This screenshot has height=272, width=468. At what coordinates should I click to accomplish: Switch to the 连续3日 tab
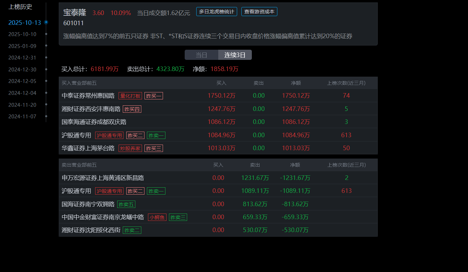point(235,55)
